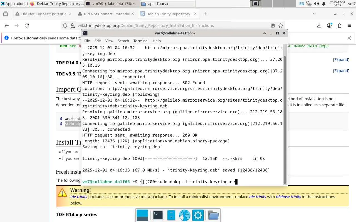Switch to the third workspace in the pager
The image size is (356, 222).
pyautogui.click(x=279, y=4)
